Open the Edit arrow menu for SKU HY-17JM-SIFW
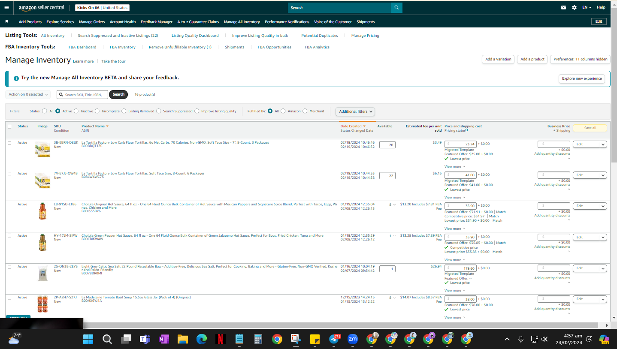 603,237
